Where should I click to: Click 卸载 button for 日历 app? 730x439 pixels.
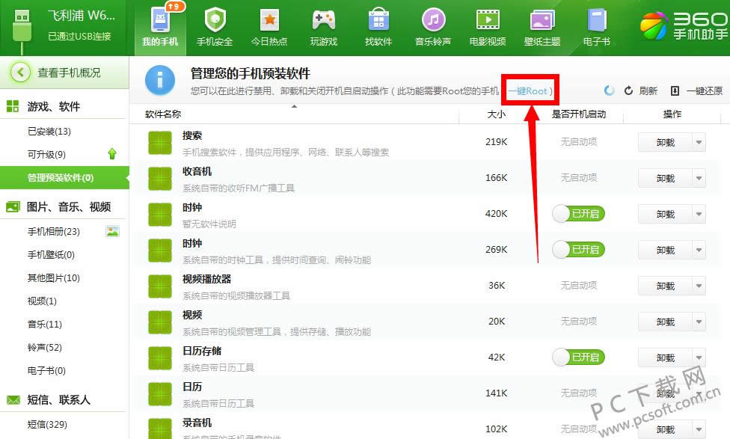[665, 393]
